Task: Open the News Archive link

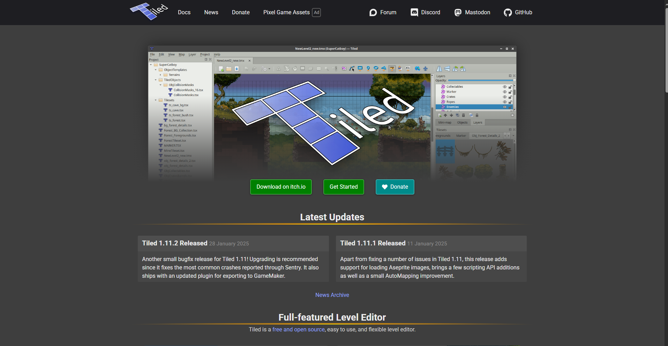Action: 332,295
